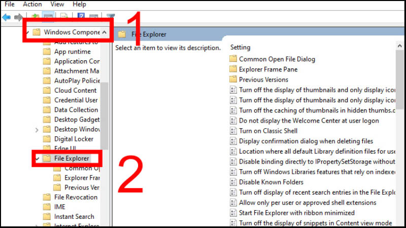This screenshot has width=406, height=228.
Task: Click the Digital Locker folder icon
Action: click(x=47, y=139)
